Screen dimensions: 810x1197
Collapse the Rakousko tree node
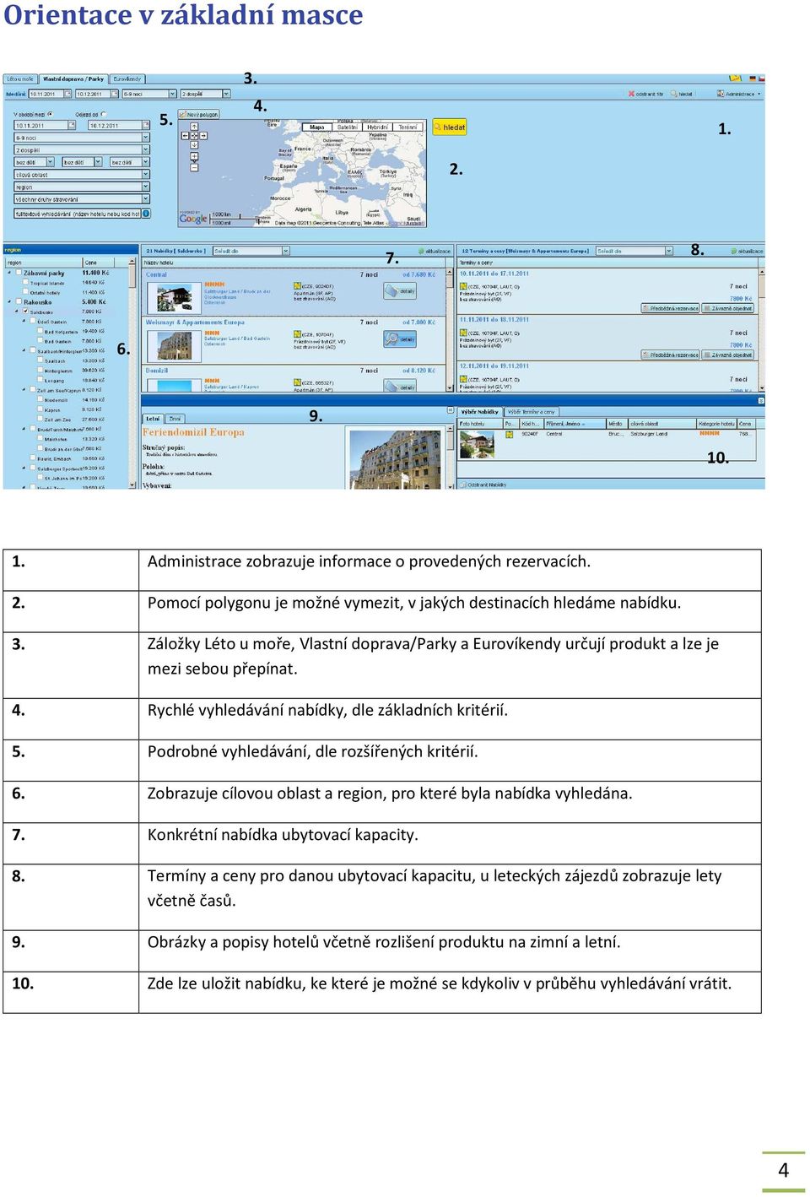[8, 302]
